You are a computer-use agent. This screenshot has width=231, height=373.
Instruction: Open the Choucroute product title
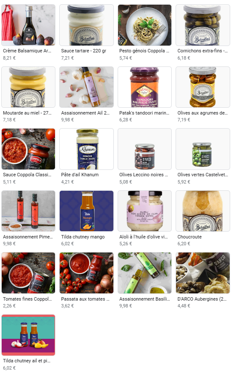(189, 237)
